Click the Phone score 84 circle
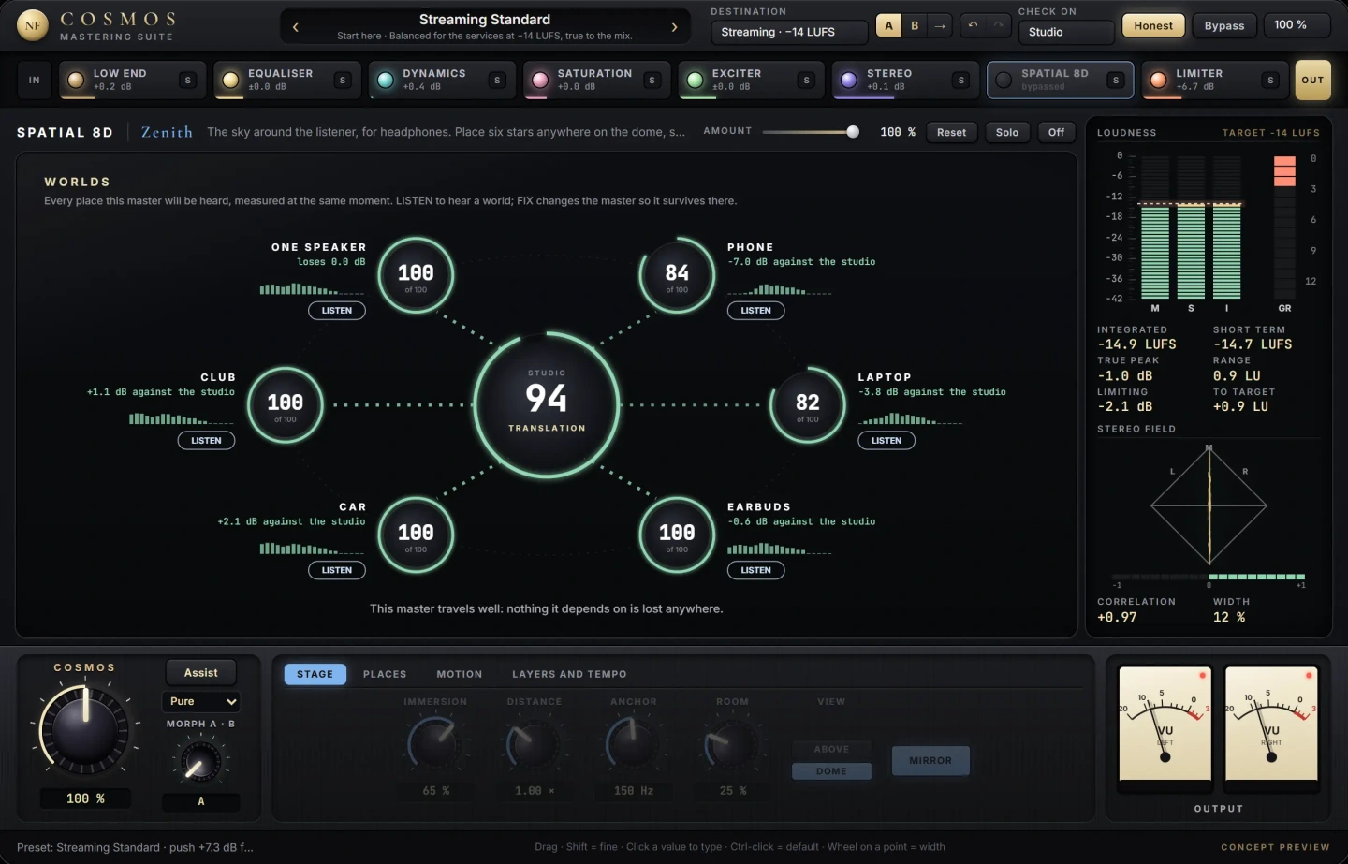This screenshot has height=864, width=1348. pyautogui.click(x=677, y=275)
